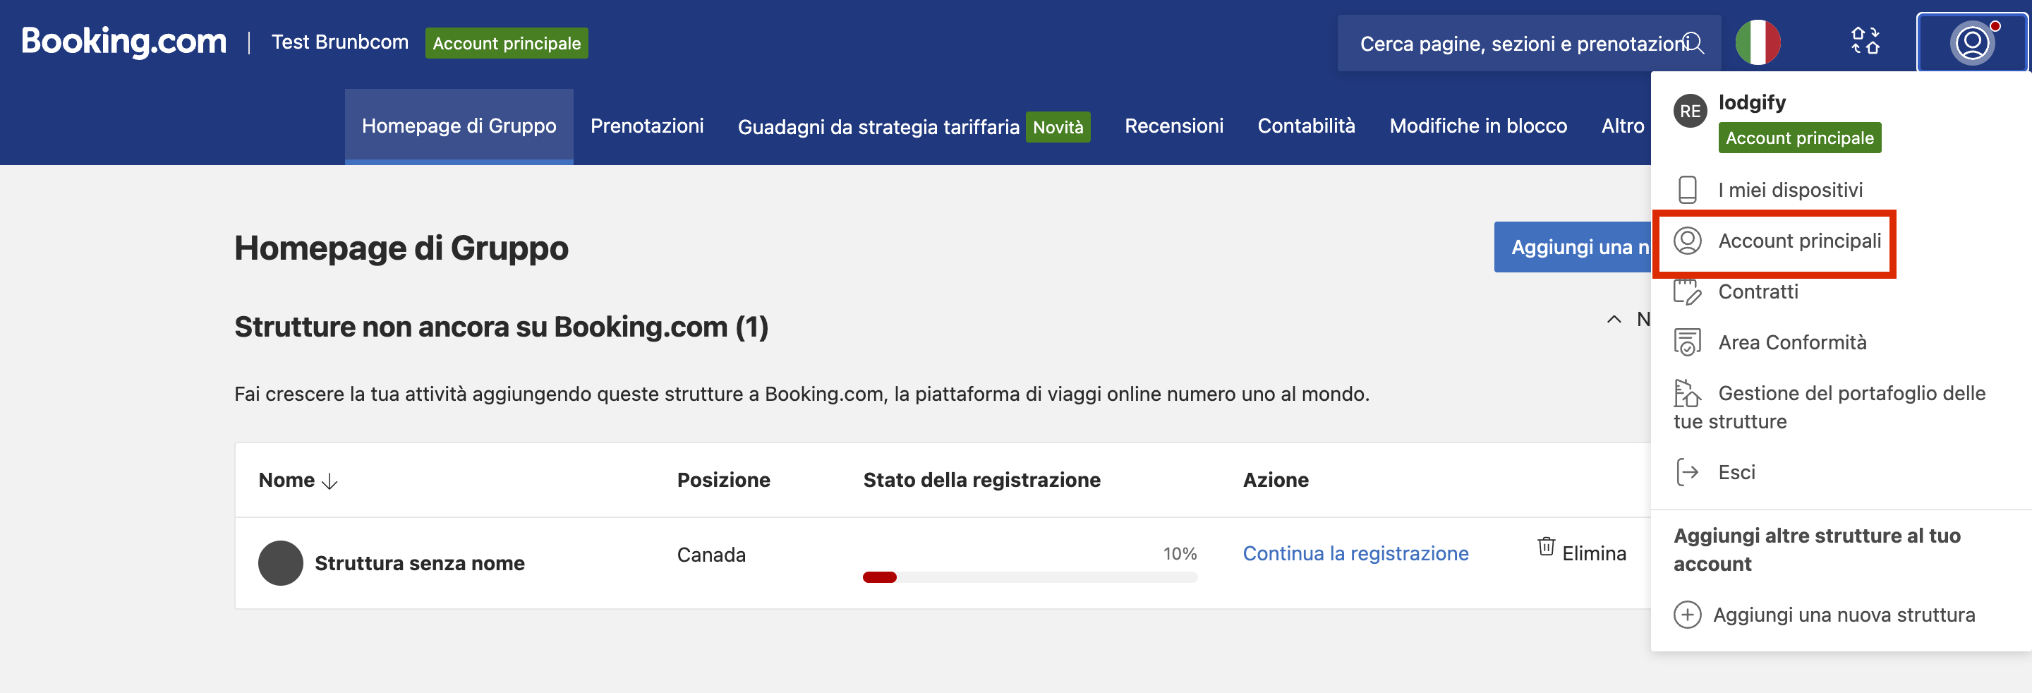This screenshot has height=693, width=2032.
Task: Collapse the section using the chevron-up arrow
Action: (x=1613, y=320)
